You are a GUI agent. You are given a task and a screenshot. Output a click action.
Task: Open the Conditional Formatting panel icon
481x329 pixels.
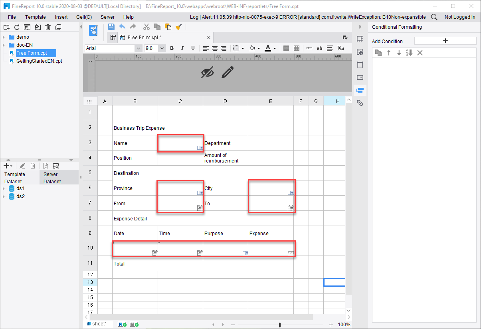360,90
